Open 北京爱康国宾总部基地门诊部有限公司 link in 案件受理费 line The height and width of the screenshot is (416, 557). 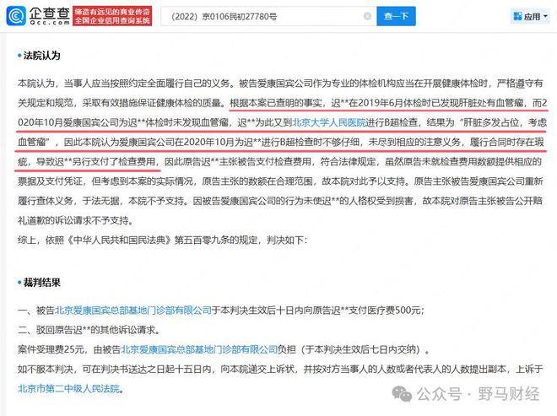coord(199,349)
